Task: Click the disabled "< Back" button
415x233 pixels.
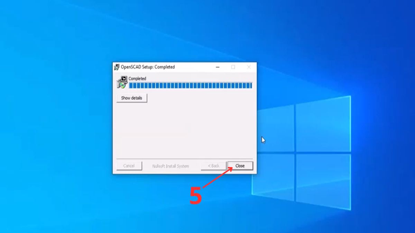Action: click(213, 166)
